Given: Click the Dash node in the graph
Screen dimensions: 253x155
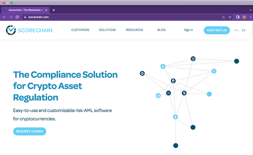Looking at the screenshot, I should 158,96.
